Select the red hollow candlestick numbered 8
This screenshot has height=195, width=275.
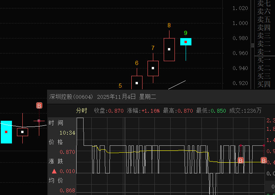(169, 49)
